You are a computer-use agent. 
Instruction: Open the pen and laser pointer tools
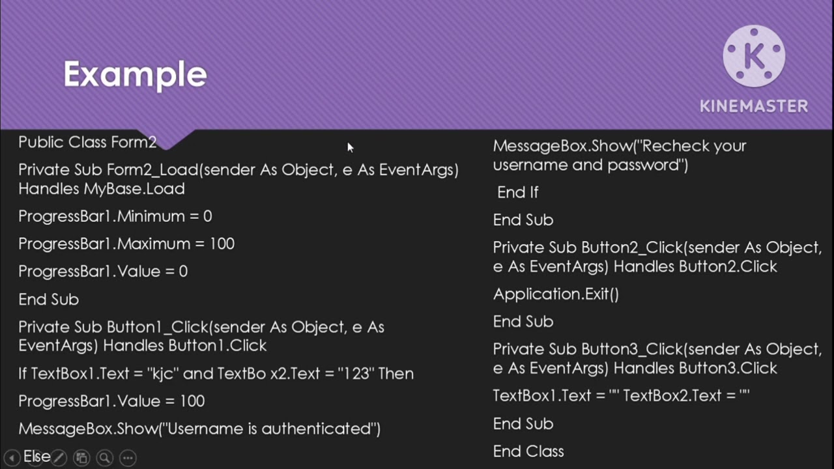point(59,458)
